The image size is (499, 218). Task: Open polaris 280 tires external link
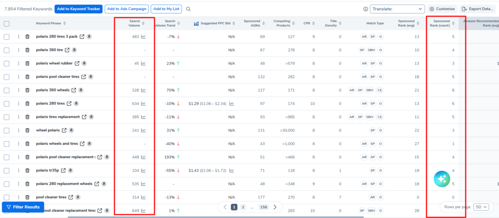69,103
